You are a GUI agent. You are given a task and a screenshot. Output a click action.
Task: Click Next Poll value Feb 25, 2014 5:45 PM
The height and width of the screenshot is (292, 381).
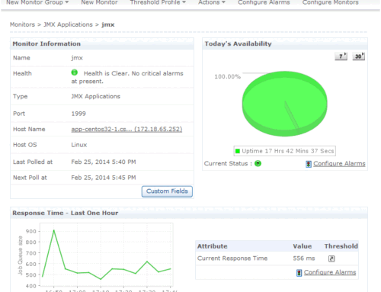[x=104, y=178]
